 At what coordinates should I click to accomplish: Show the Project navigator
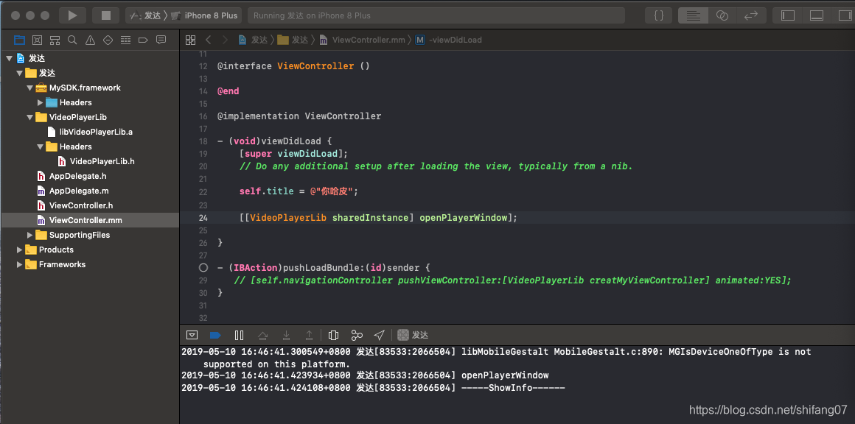pyautogui.click(x=19, y=40)
